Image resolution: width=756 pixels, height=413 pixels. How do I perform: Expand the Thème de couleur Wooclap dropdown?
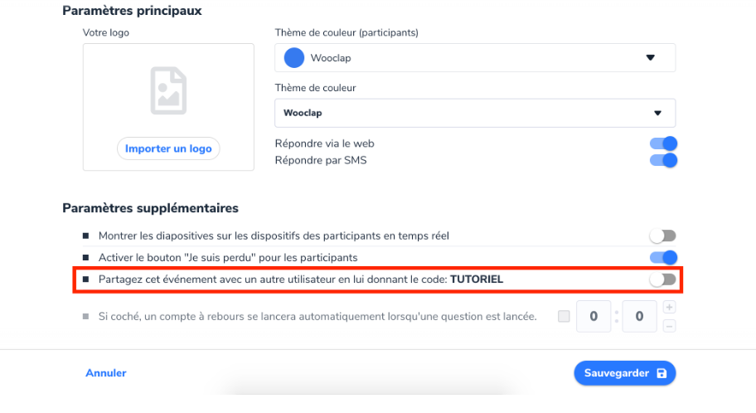(x=475, y=113)
